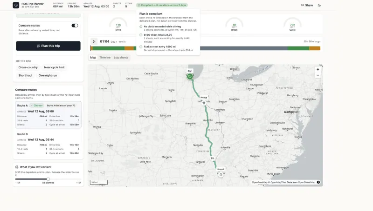373x211 pixels.
Task: Click the Share button
Action: click(x=307, y=5)
